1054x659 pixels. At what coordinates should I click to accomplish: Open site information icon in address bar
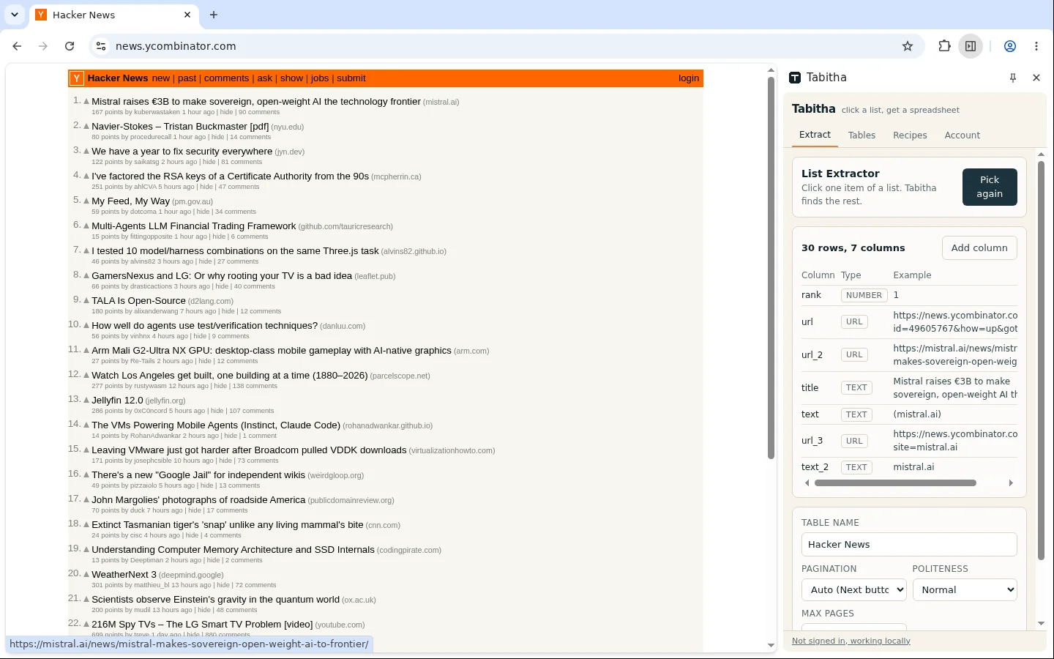101,46
